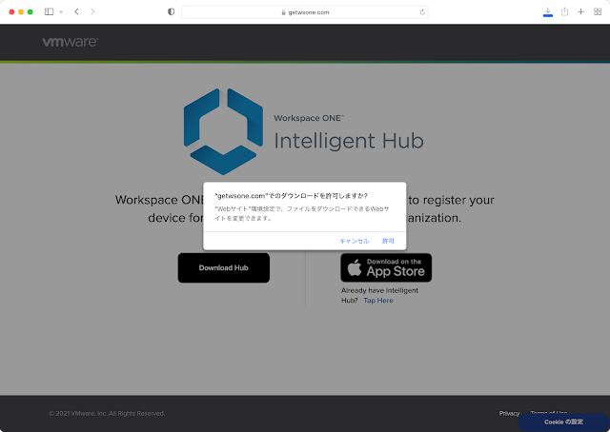Go forward with the forward arrow
Screen dimensions: 610x432
point(92,11)
